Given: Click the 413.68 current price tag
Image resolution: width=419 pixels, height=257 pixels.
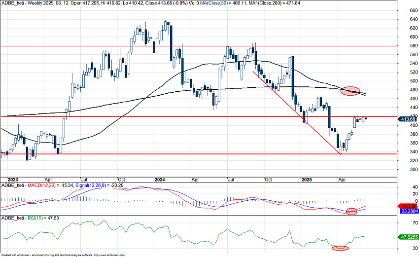Looking at the screenshot, I should click(408, 119).
